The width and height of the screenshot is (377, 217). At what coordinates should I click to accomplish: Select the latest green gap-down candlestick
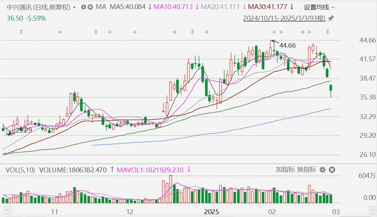331,91
